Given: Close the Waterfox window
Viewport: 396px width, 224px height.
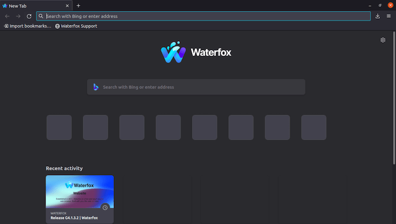Looking at the screenshot, I should (391, 5).
